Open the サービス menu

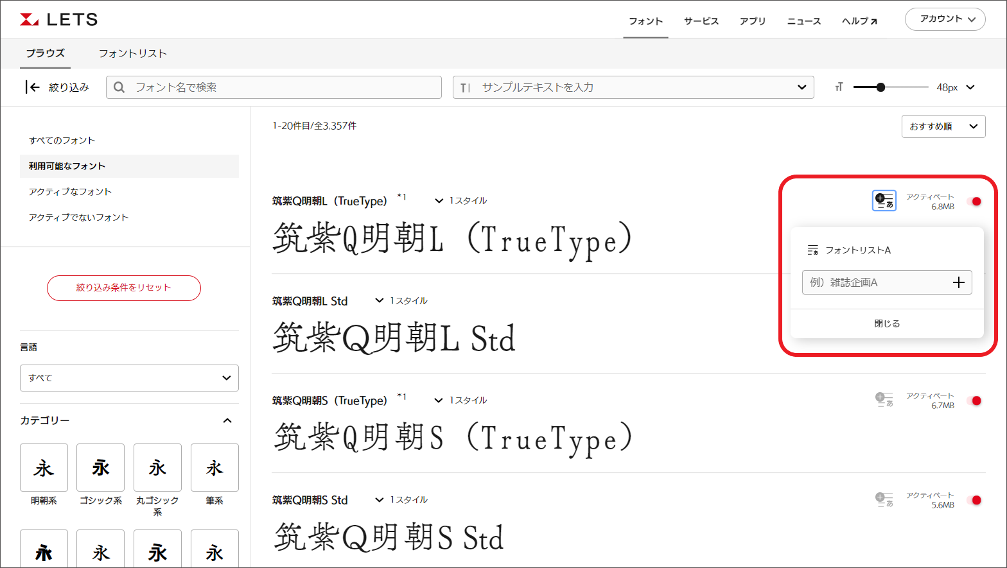pos(701,21)
